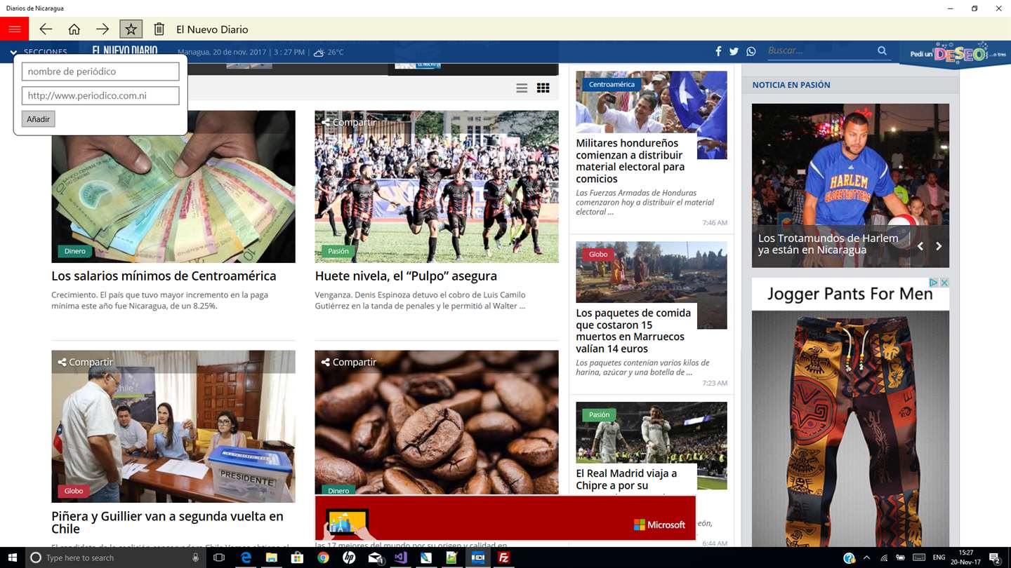This screenshot has width=1011, height=568.
Task: Open the Action Center notifications
Action: coord(995,557)
